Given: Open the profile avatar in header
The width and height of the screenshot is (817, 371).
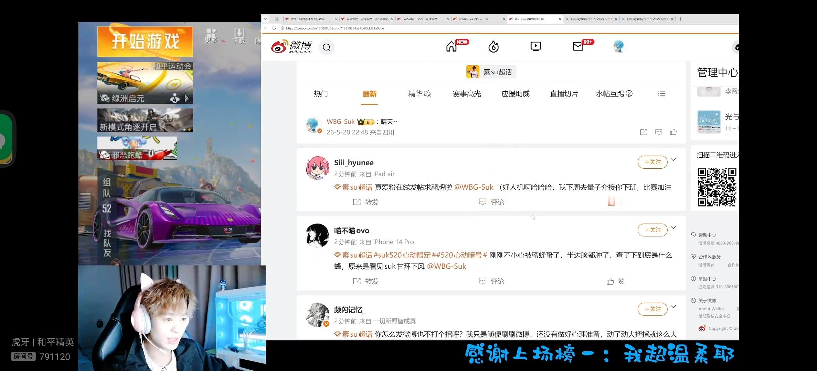Looking at the screenshot, I should (x=619, y=46).
